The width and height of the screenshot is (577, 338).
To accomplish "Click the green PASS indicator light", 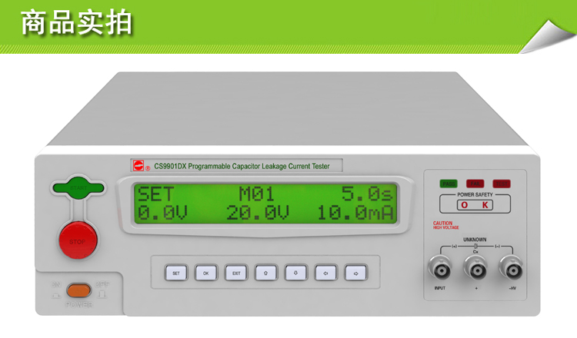I will [x=449, y=184].
